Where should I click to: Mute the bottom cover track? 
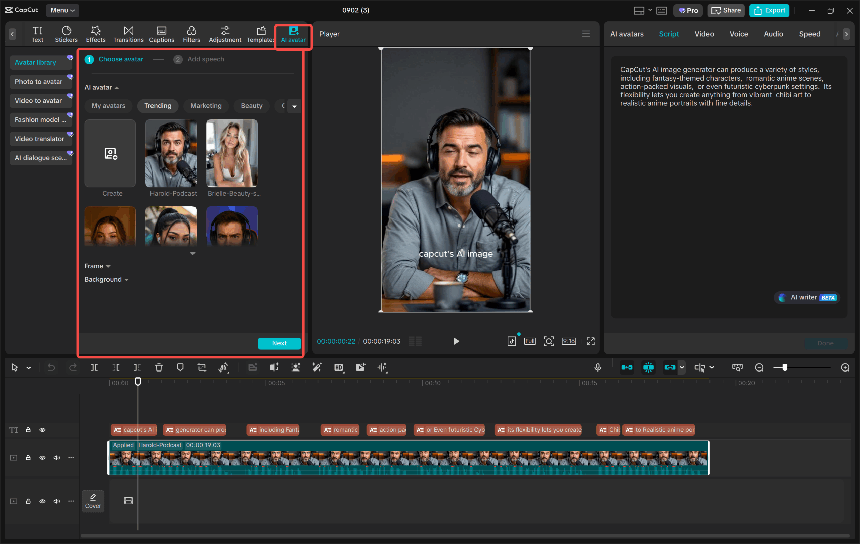(56, 501)
